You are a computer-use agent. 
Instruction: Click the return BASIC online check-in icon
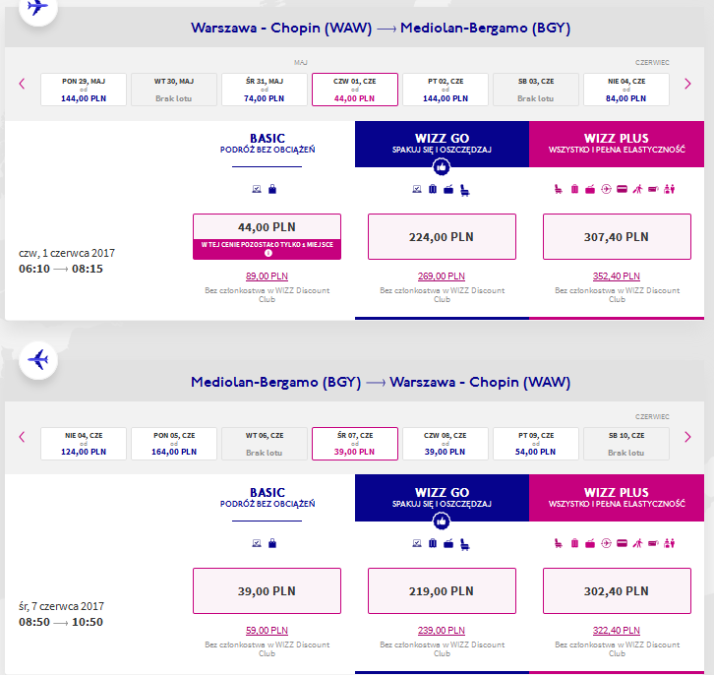click(257, 543)
